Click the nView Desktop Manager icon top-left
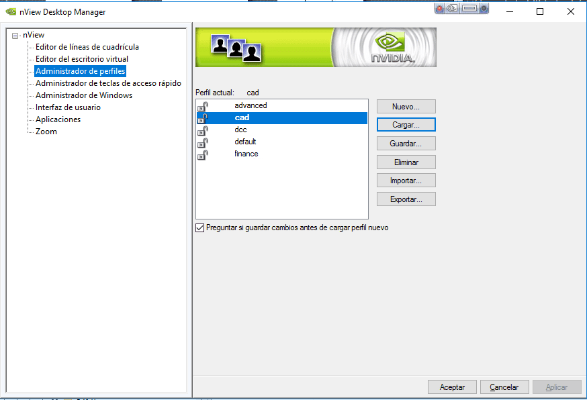587x400 pixels. (x=11, y=11)
